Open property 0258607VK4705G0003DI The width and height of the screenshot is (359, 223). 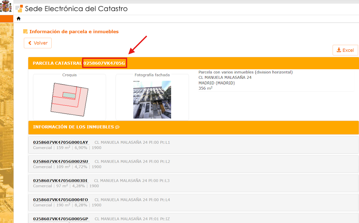pos(60,181)
